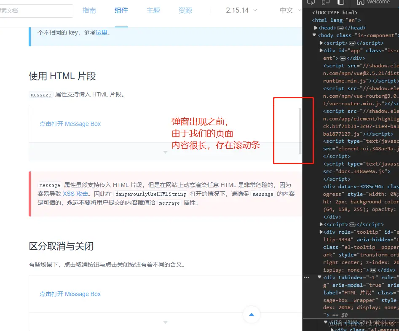
Task: Click 点击打开 Message Box under 区分取消与关闭
Action: tap(70, 294)
